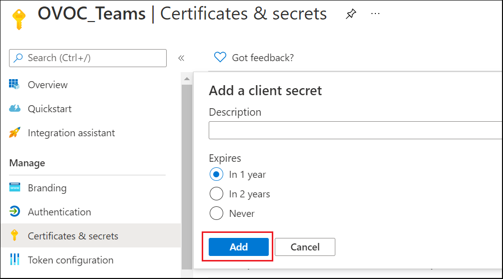This screenshot has height=279, width=503.
Task: Click the heart feedback icon
Action: [x=220, y=58]
